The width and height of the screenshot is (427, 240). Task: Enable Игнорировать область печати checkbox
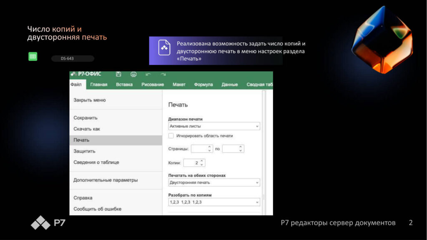[x=171, y=136]
